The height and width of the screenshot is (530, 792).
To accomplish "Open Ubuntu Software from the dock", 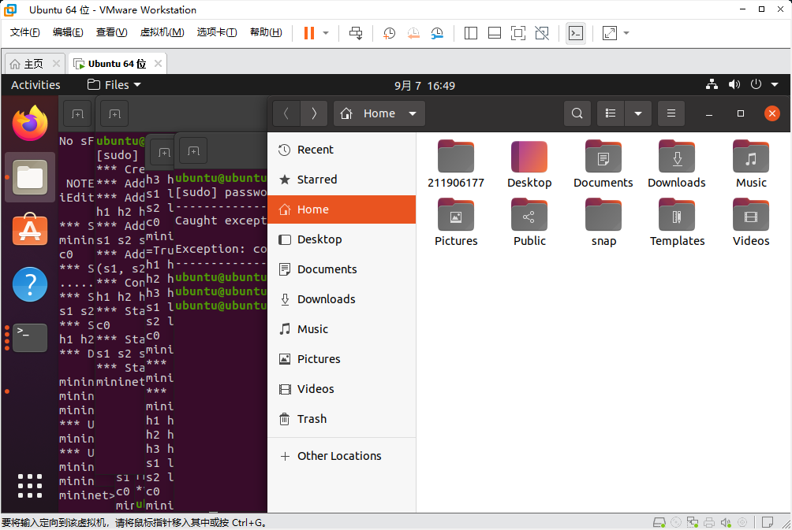I will (x=30, y=229).
